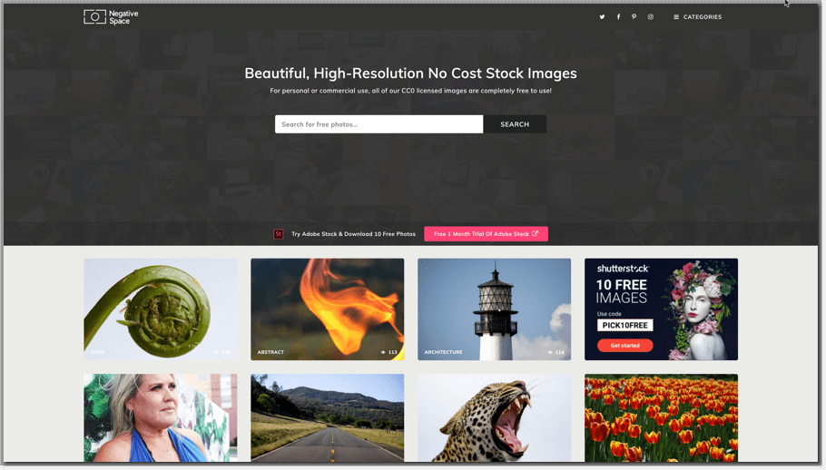
Task: Open the roaring leopard photo thumbnail
Action: tap(494, 417)
